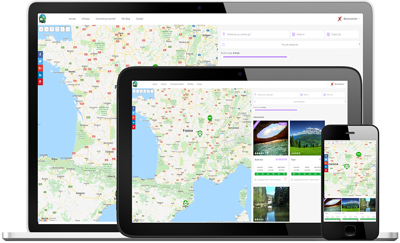400x243 pixels.
Task: Open the forest lake photo on tablet
Action: tap(271, 204)
